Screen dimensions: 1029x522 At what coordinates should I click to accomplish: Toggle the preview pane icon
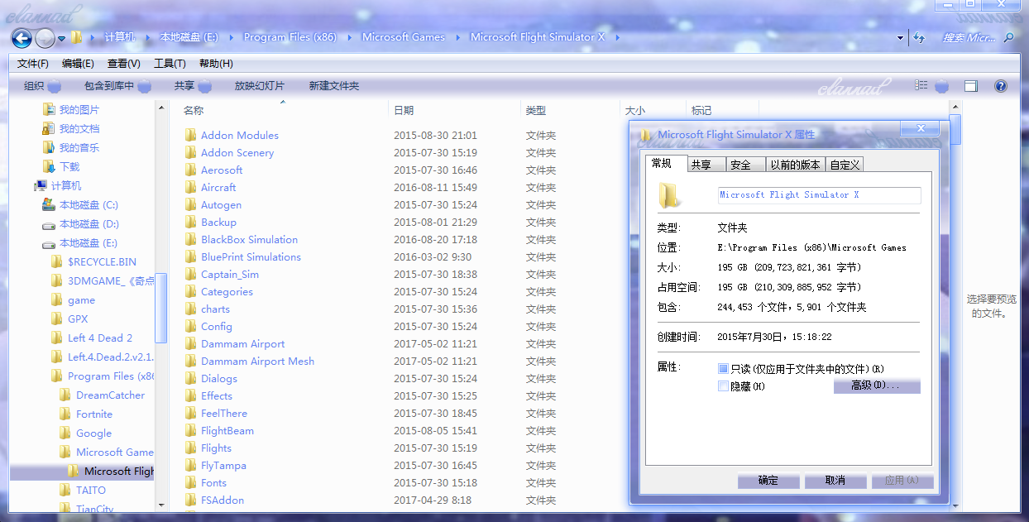(x=971, y=86)
